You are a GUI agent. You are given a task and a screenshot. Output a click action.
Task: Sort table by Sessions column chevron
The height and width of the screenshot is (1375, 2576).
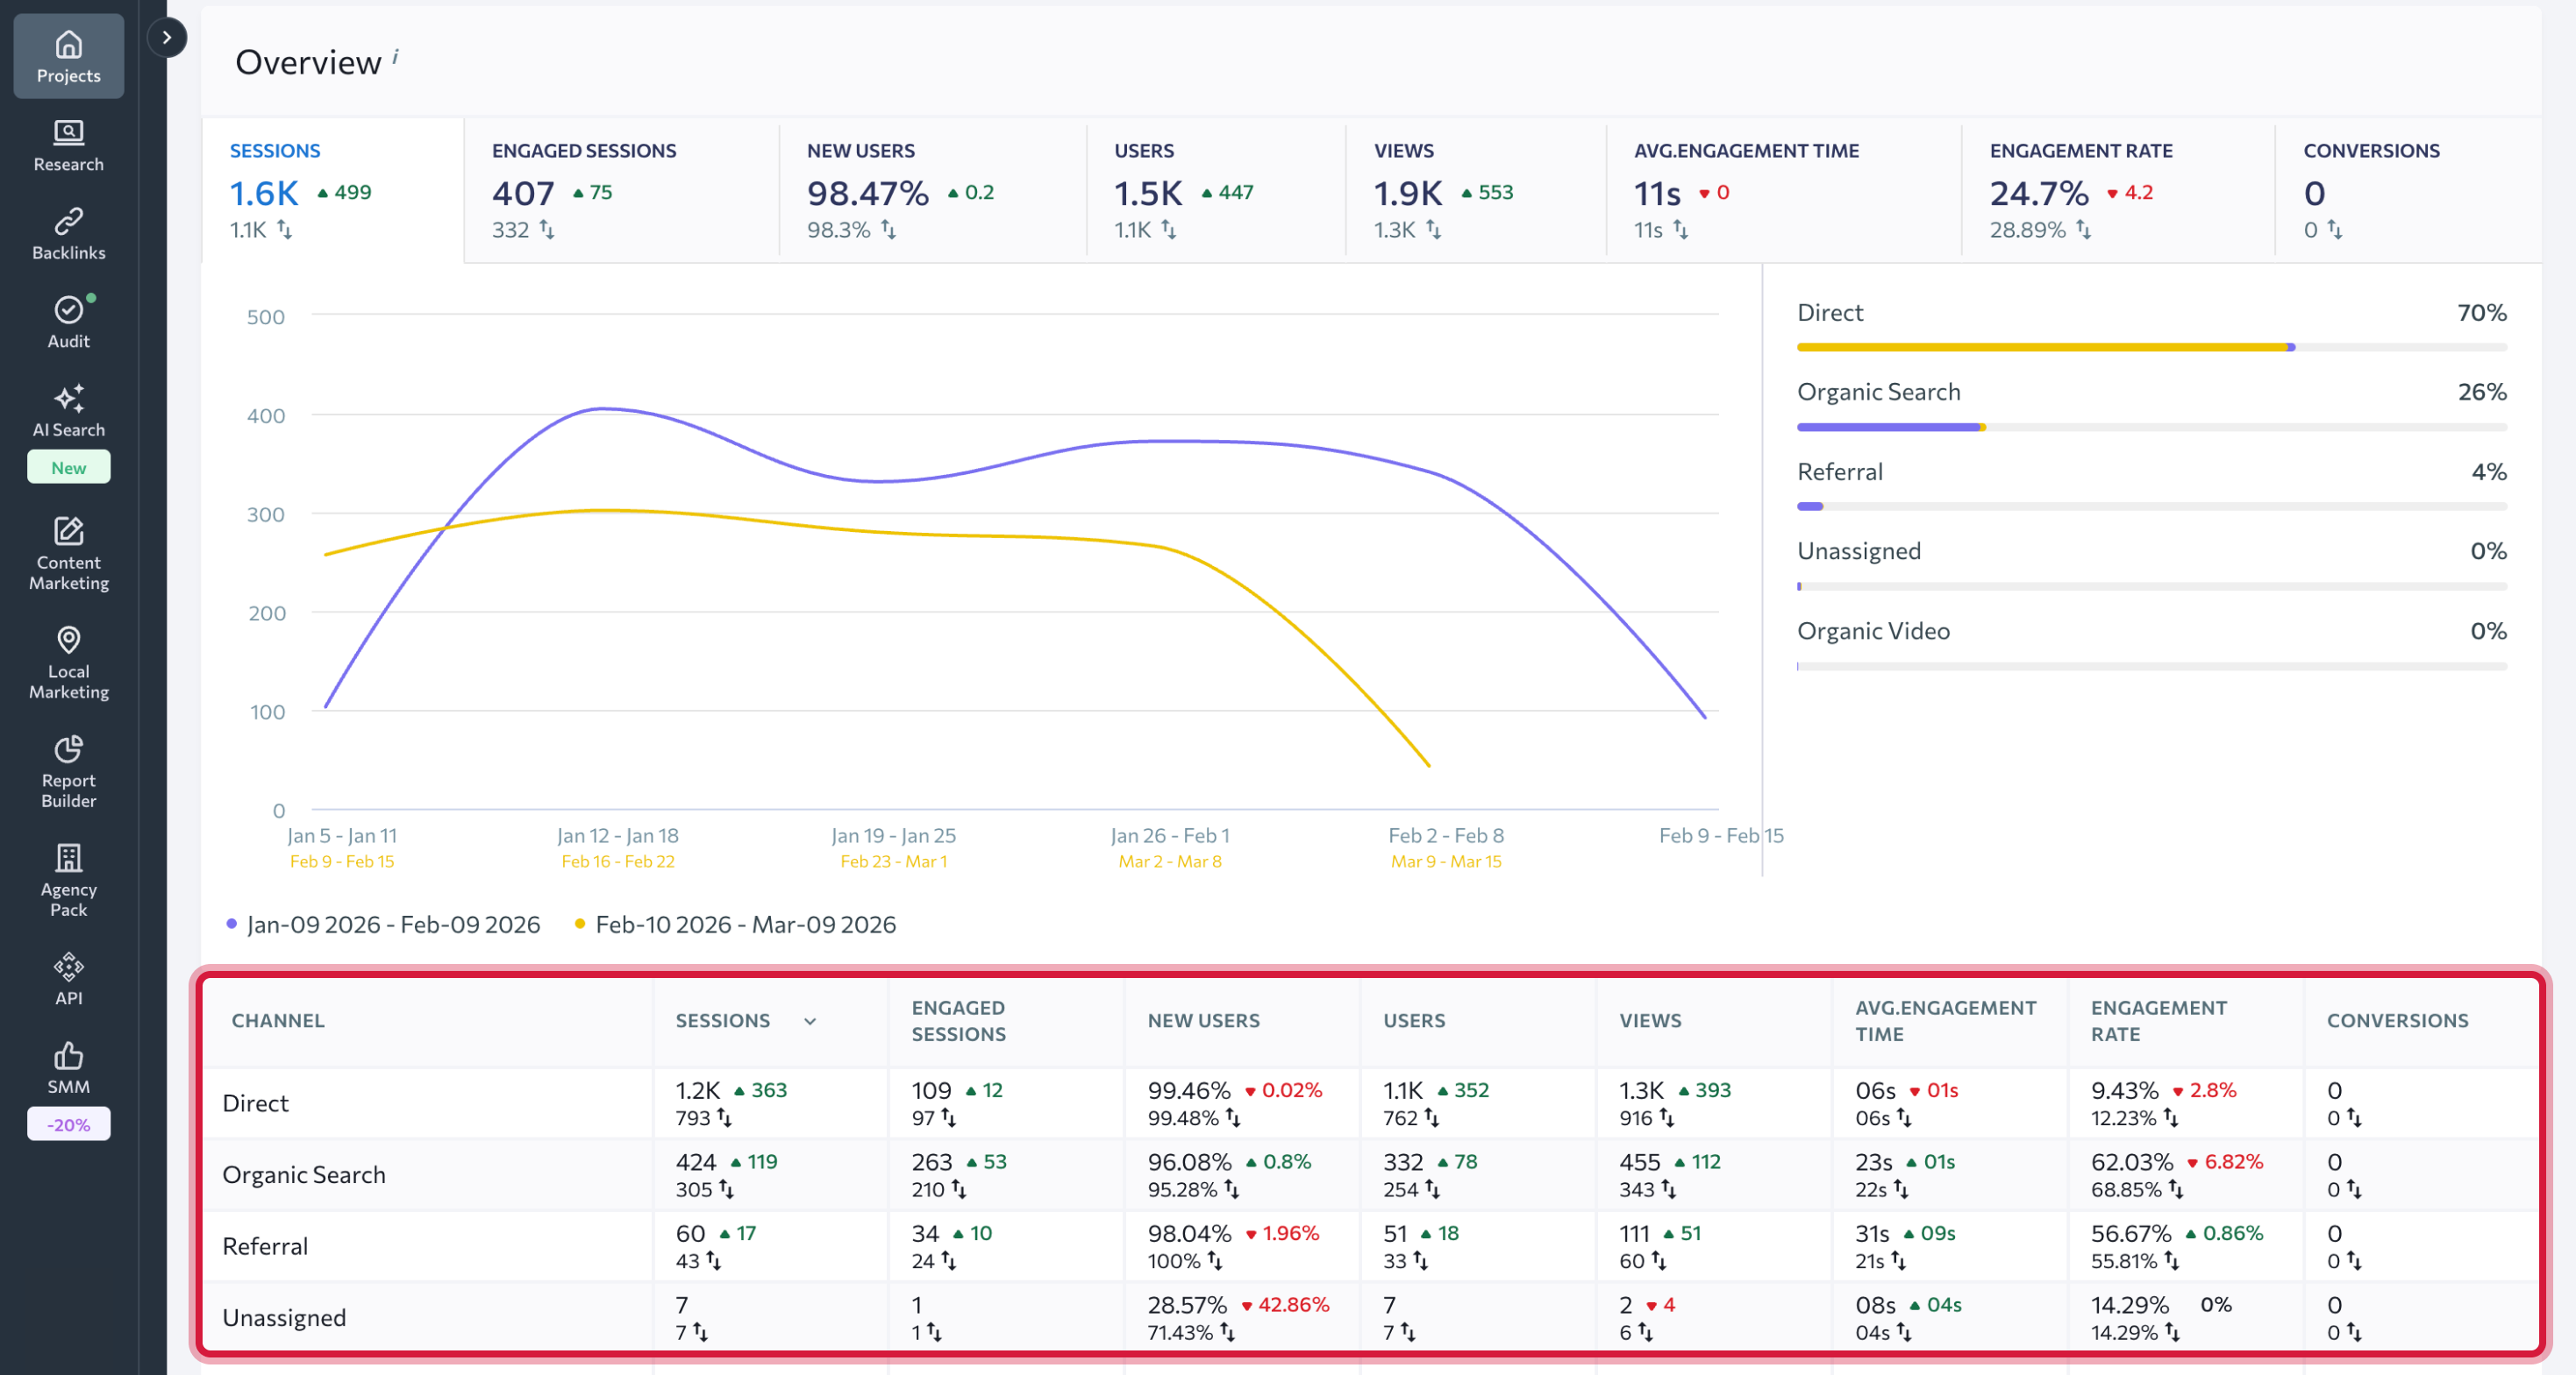coord(810,1020)
